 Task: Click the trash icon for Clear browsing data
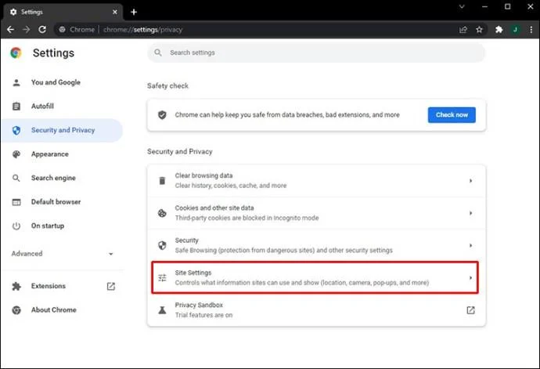tap(162, 181)
